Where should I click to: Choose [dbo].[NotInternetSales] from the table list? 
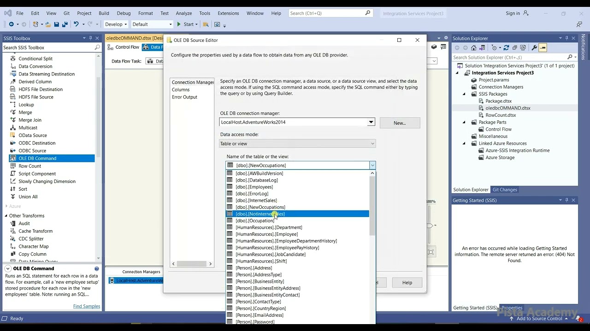297,214
